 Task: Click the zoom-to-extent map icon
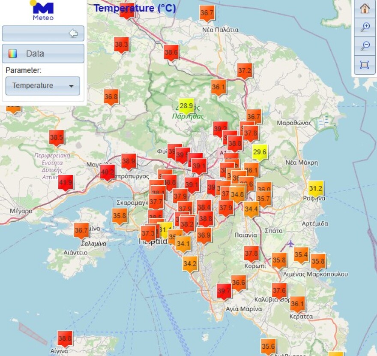pos(364,63)
